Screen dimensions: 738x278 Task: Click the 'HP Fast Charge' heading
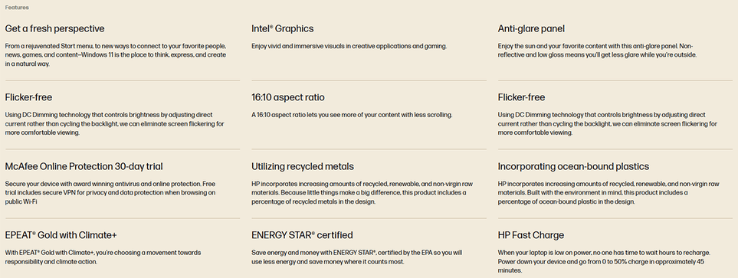[531, 235]
